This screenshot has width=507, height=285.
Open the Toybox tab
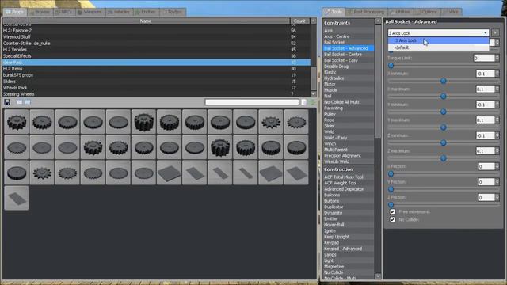pyautogui.click(x=173, y=12)
